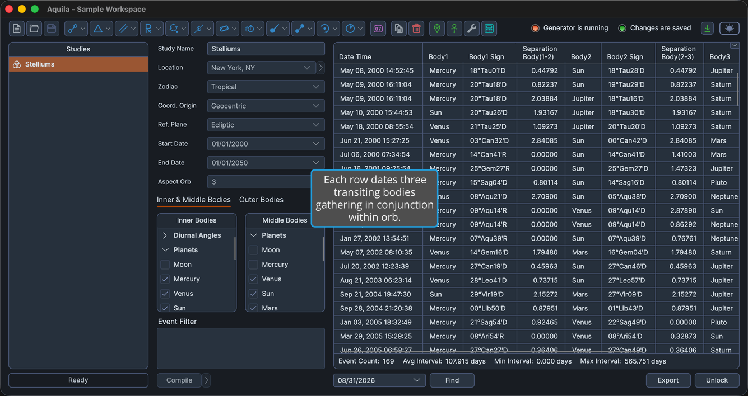Open the Coord. Origin Geocentric dropdown
Screen dimensions: 748x396
coord(266,106)
